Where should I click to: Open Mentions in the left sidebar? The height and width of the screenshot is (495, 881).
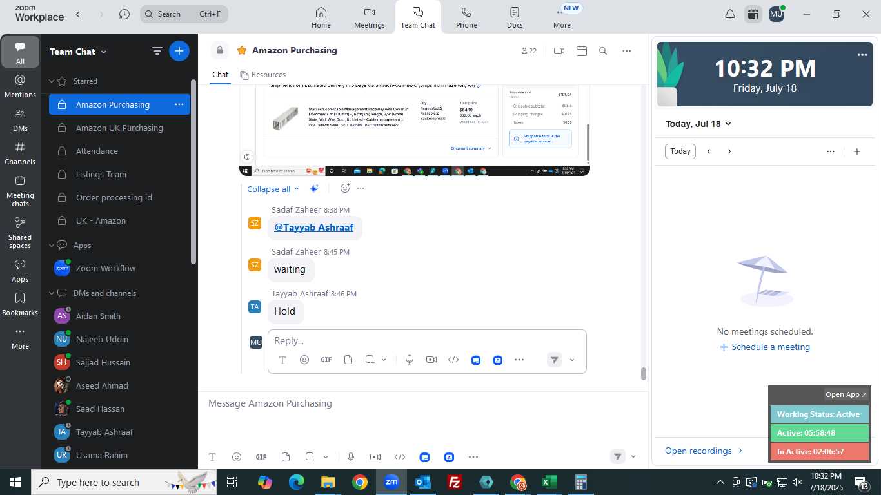(x=20, y=86)
